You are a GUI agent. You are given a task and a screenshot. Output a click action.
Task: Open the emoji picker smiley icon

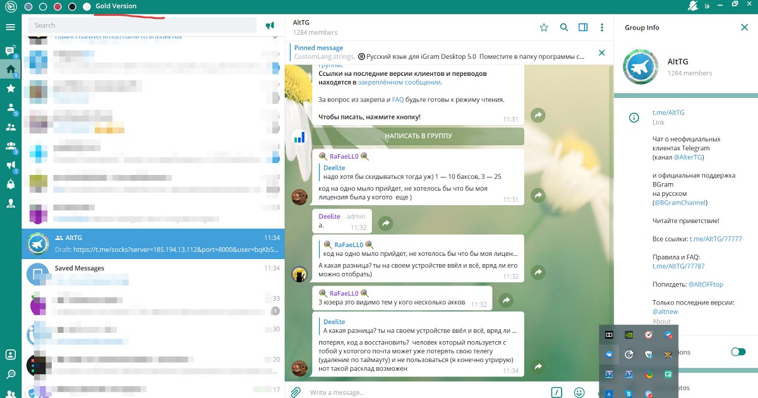point(579,392)
